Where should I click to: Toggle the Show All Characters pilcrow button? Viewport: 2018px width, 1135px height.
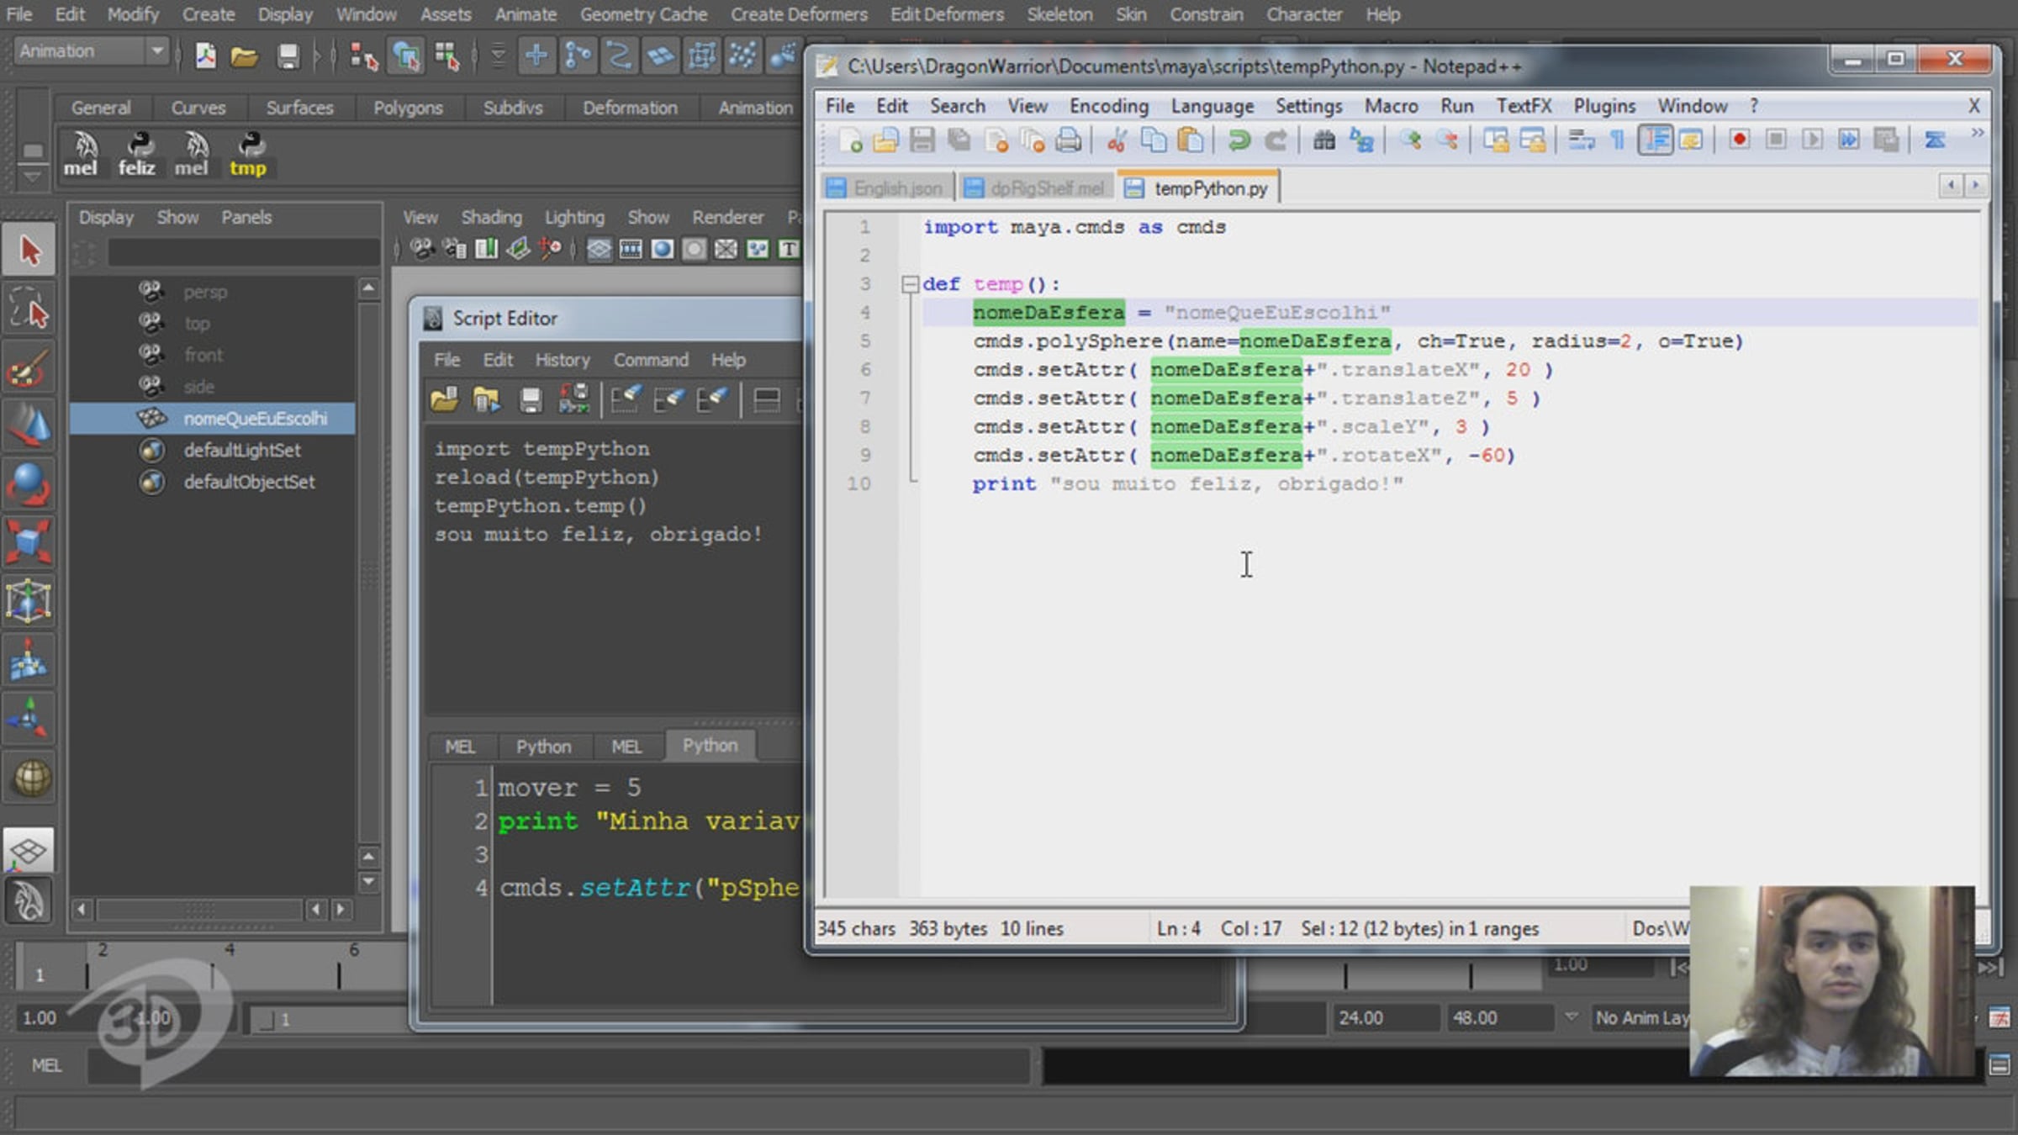coord(1617,140)
